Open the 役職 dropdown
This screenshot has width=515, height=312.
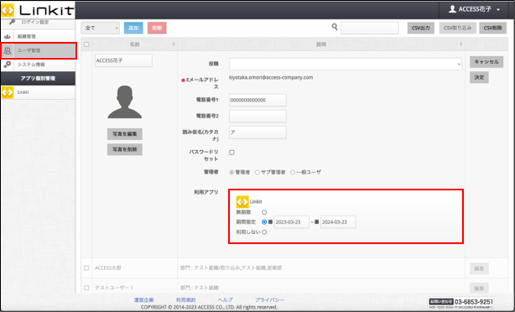coord(346,64)
